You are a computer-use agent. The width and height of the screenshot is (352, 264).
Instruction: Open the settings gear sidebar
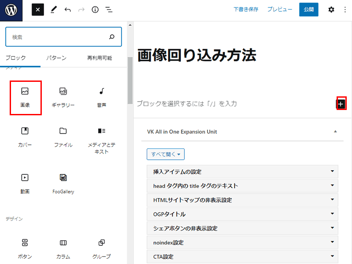[x=331, y=10]
